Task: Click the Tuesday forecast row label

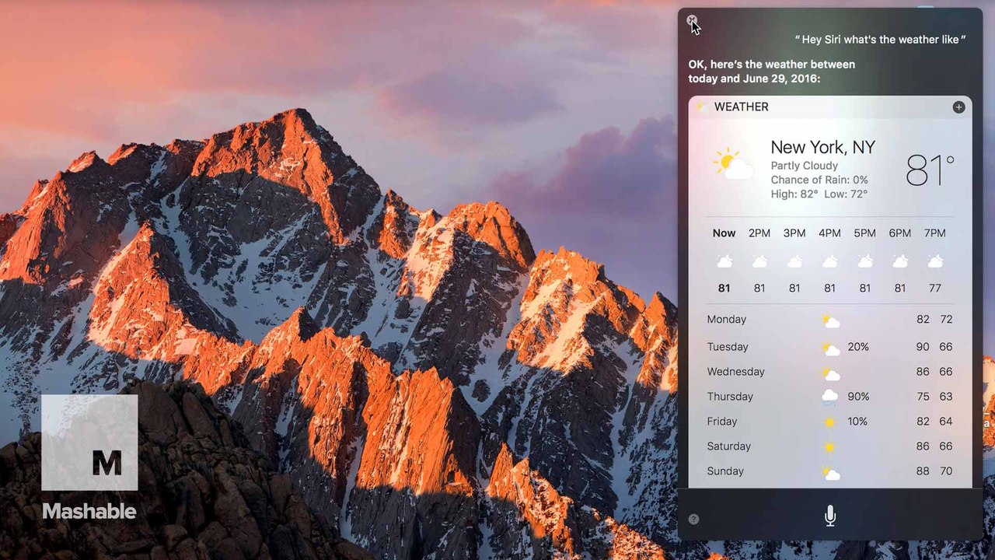Action: [728, 347]
